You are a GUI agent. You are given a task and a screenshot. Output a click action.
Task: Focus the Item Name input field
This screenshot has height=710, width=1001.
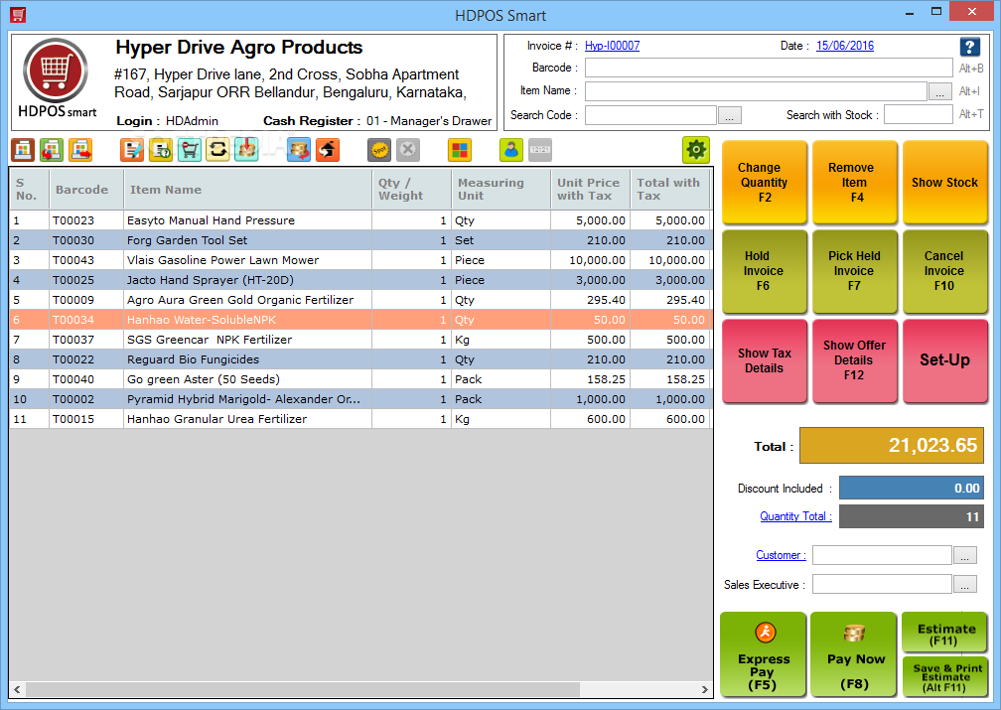pyautogui.click(x=756, y=91)
